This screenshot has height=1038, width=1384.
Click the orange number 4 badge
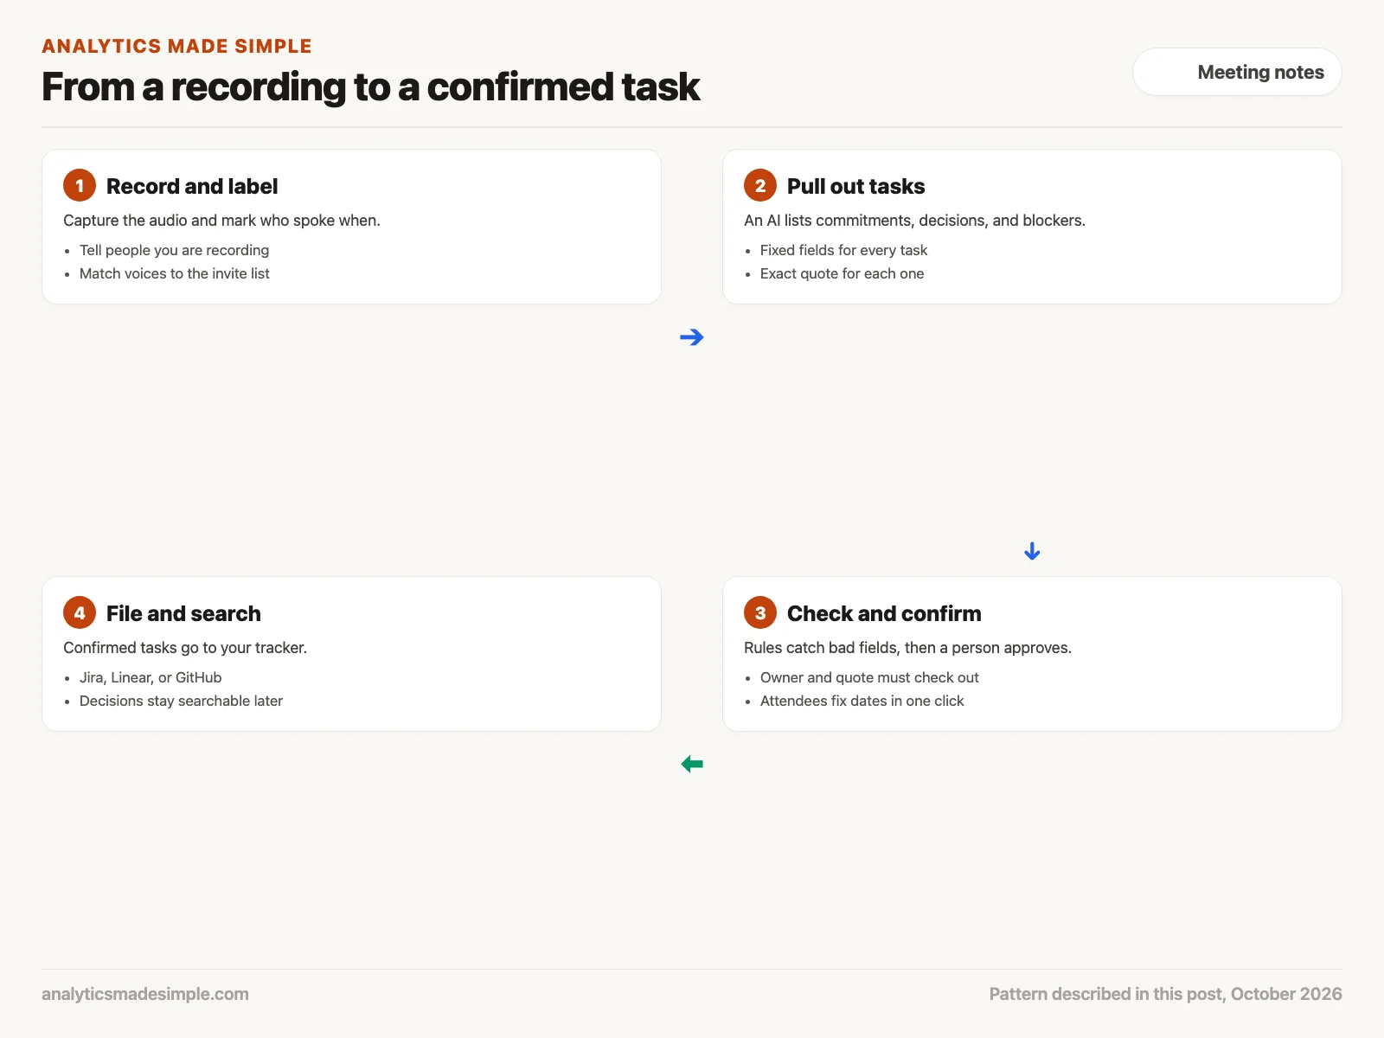[x=80, y=613]
